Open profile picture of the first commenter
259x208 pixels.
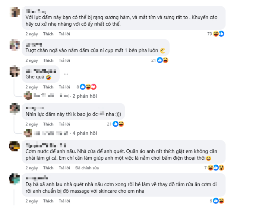tap(15, 12)
